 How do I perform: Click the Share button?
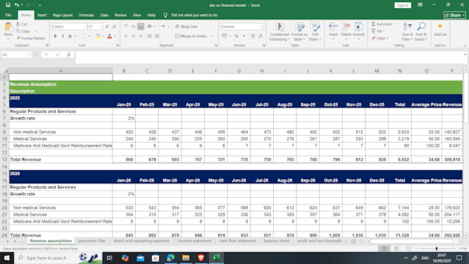pyautogui.click(x=455, y=15)
